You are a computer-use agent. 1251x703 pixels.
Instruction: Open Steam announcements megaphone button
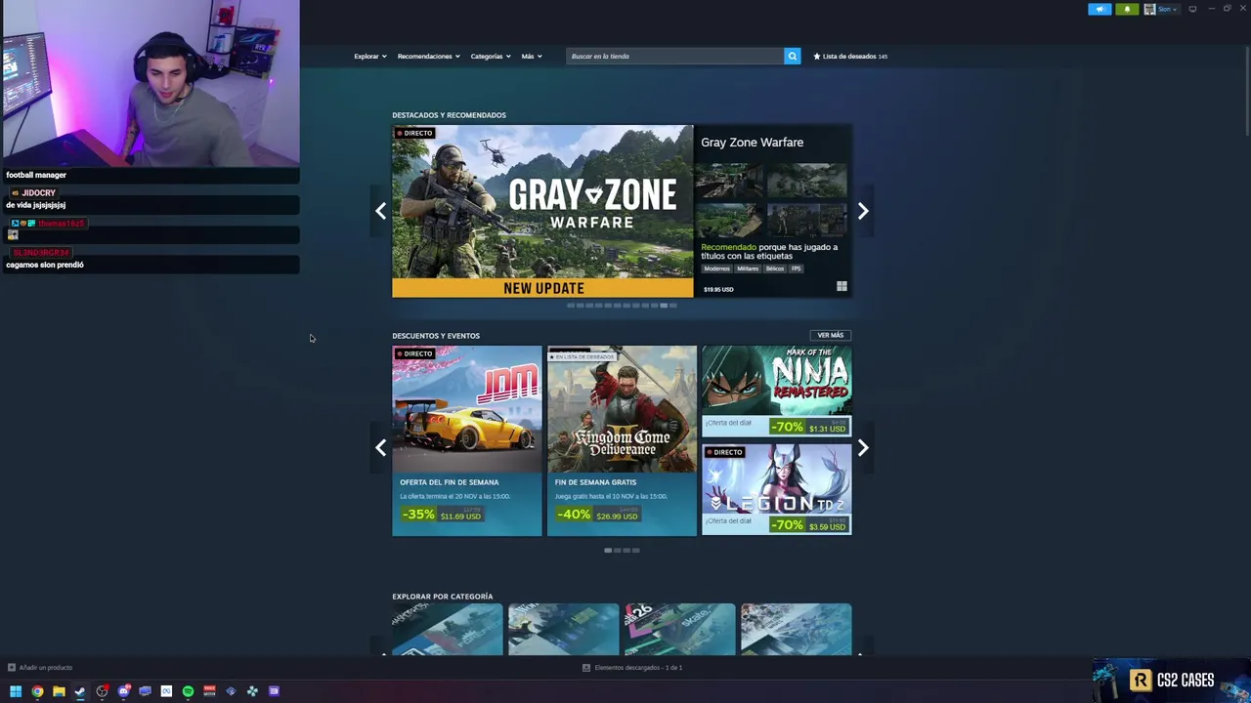(1100, 9)
